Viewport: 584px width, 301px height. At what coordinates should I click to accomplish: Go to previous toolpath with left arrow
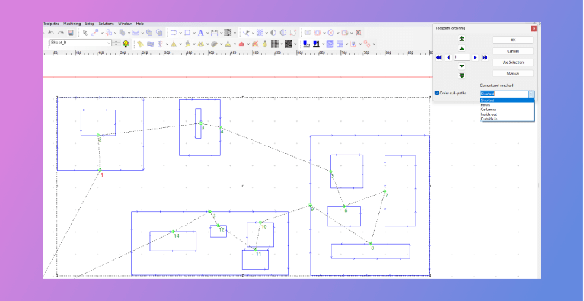[x=448, y=57]
